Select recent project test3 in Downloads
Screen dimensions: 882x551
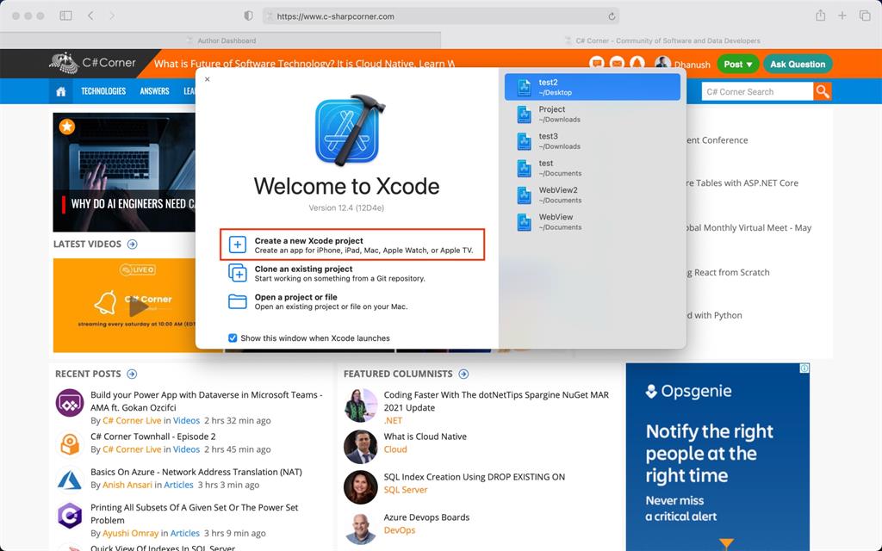tap(593, 141)
